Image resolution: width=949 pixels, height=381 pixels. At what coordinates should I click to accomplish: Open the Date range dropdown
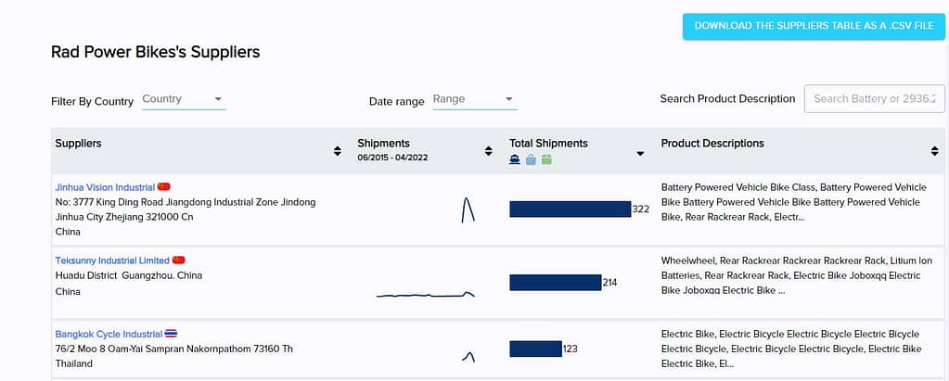click(x=475, y=99)
